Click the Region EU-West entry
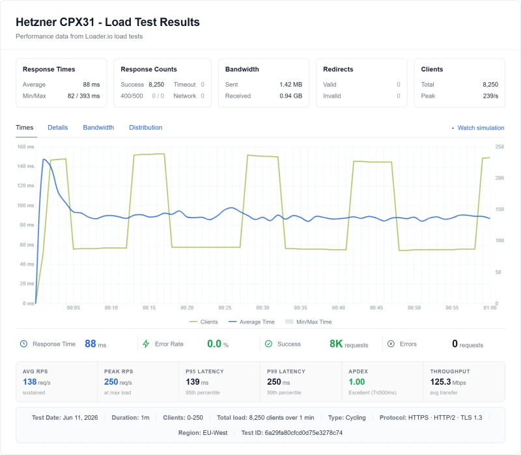The height and width of the screenshot is (455, 521). pyautogui.click(x=203, y=433)
